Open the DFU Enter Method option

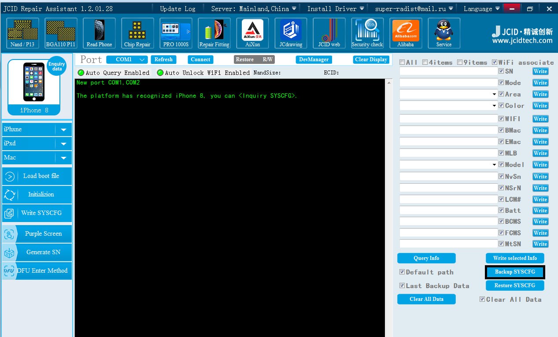point(37,271)
